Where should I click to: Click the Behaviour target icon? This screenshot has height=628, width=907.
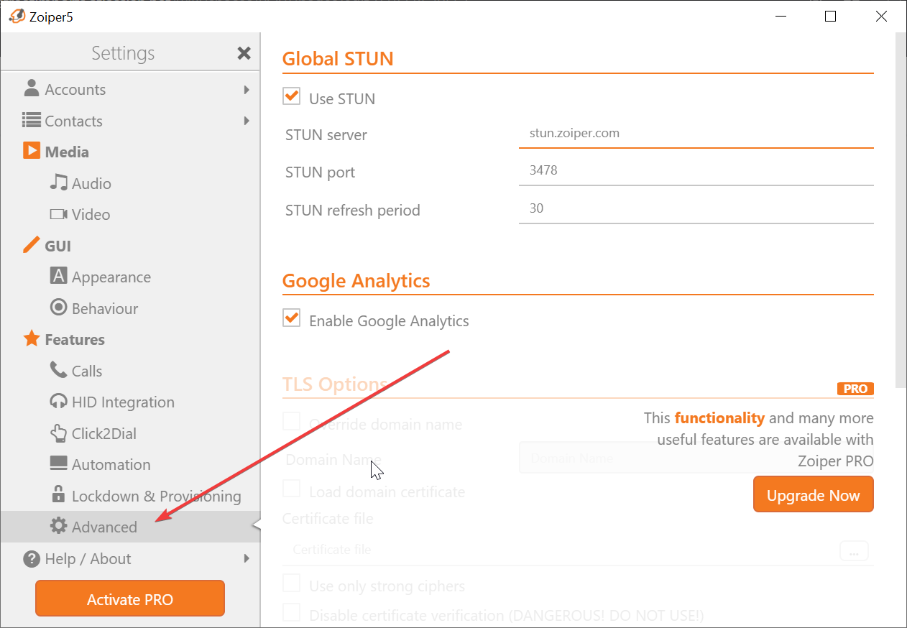pos(58,308)
